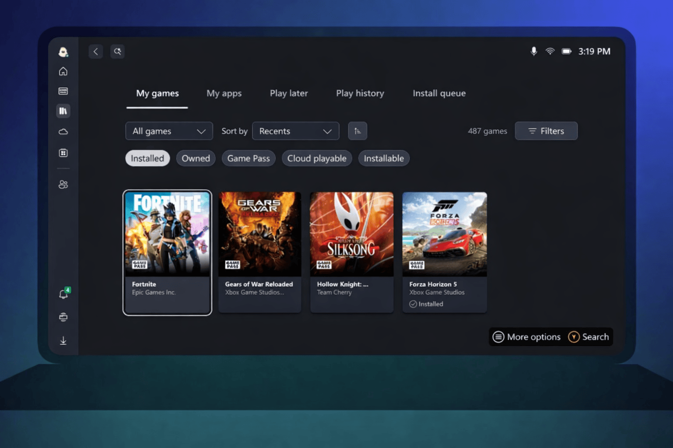Click the Search hint with Y button
Viewport: 673px width, 448px height.
(x=588, y=337)
